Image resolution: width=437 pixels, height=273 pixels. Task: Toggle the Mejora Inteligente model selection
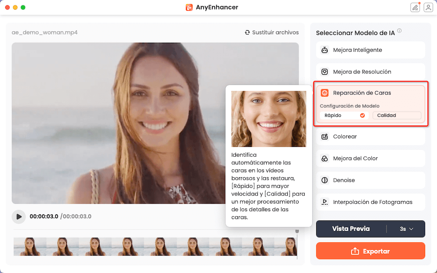tap(371, 50)
